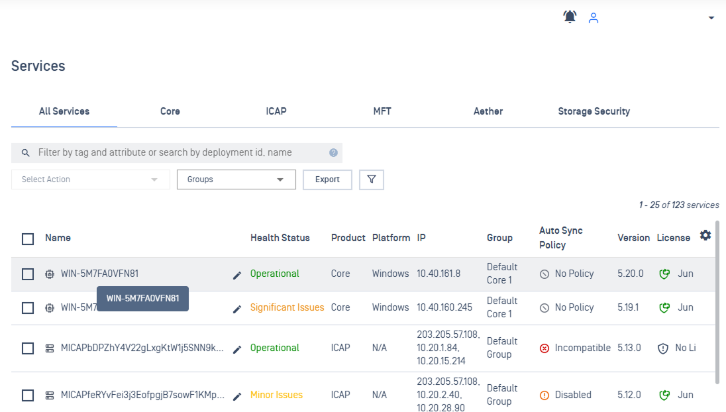Expand the account dropdown arrow
The image size is (726, 412).
point(711,18)
